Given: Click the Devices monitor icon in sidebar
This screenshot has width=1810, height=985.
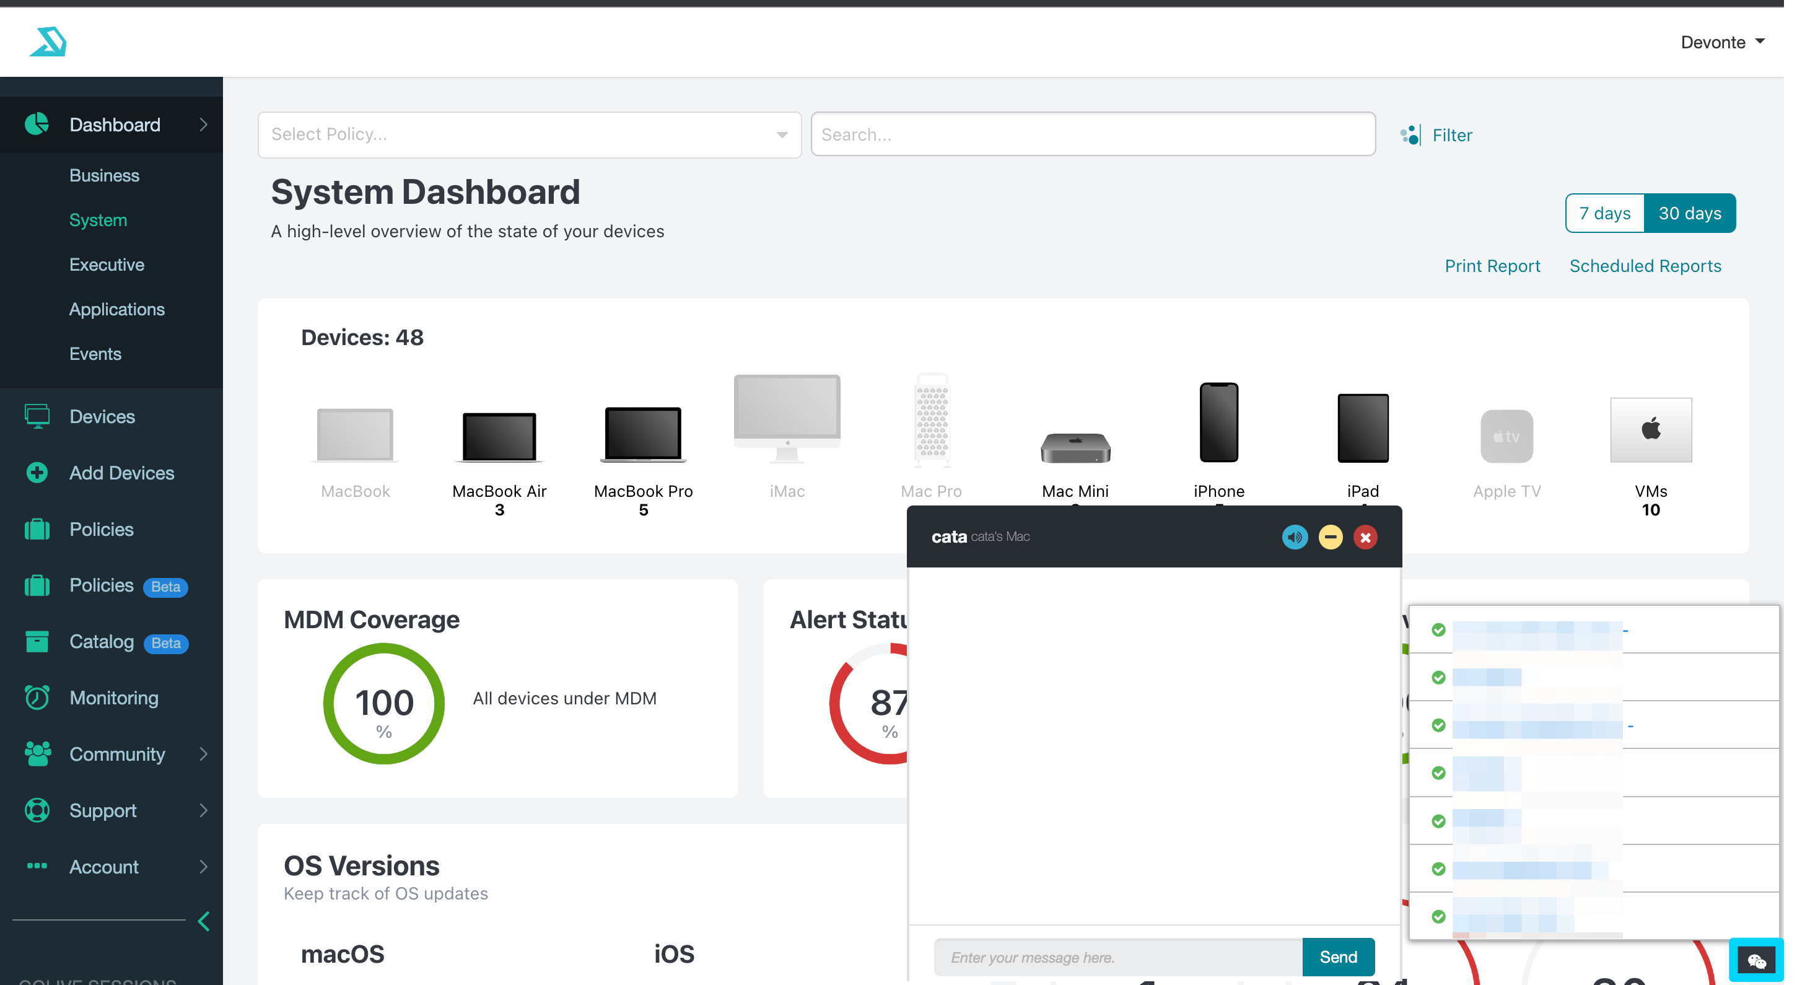Looking at the screenshot, I should pyautogui.click(x=37, y=416).
